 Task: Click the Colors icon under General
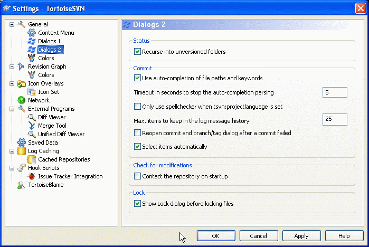click(32, 58)
